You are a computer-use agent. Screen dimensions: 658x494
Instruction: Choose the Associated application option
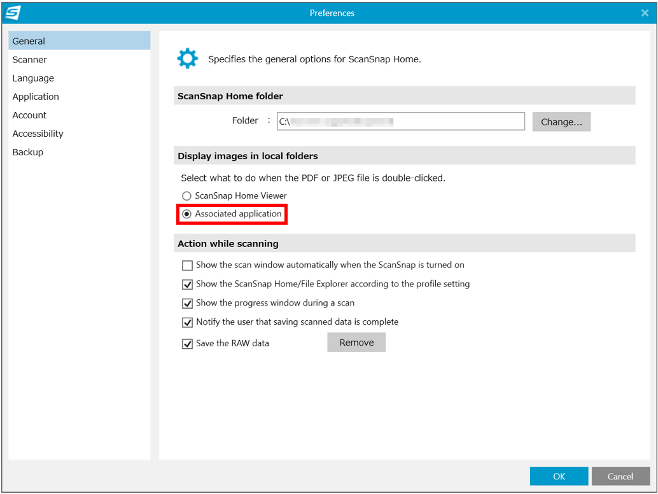tap(186, 215)
